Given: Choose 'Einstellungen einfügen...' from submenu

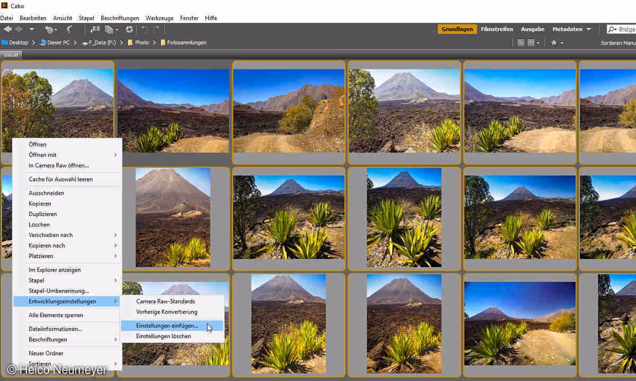Looking at the screenshot, I should [x=167, y=326].
